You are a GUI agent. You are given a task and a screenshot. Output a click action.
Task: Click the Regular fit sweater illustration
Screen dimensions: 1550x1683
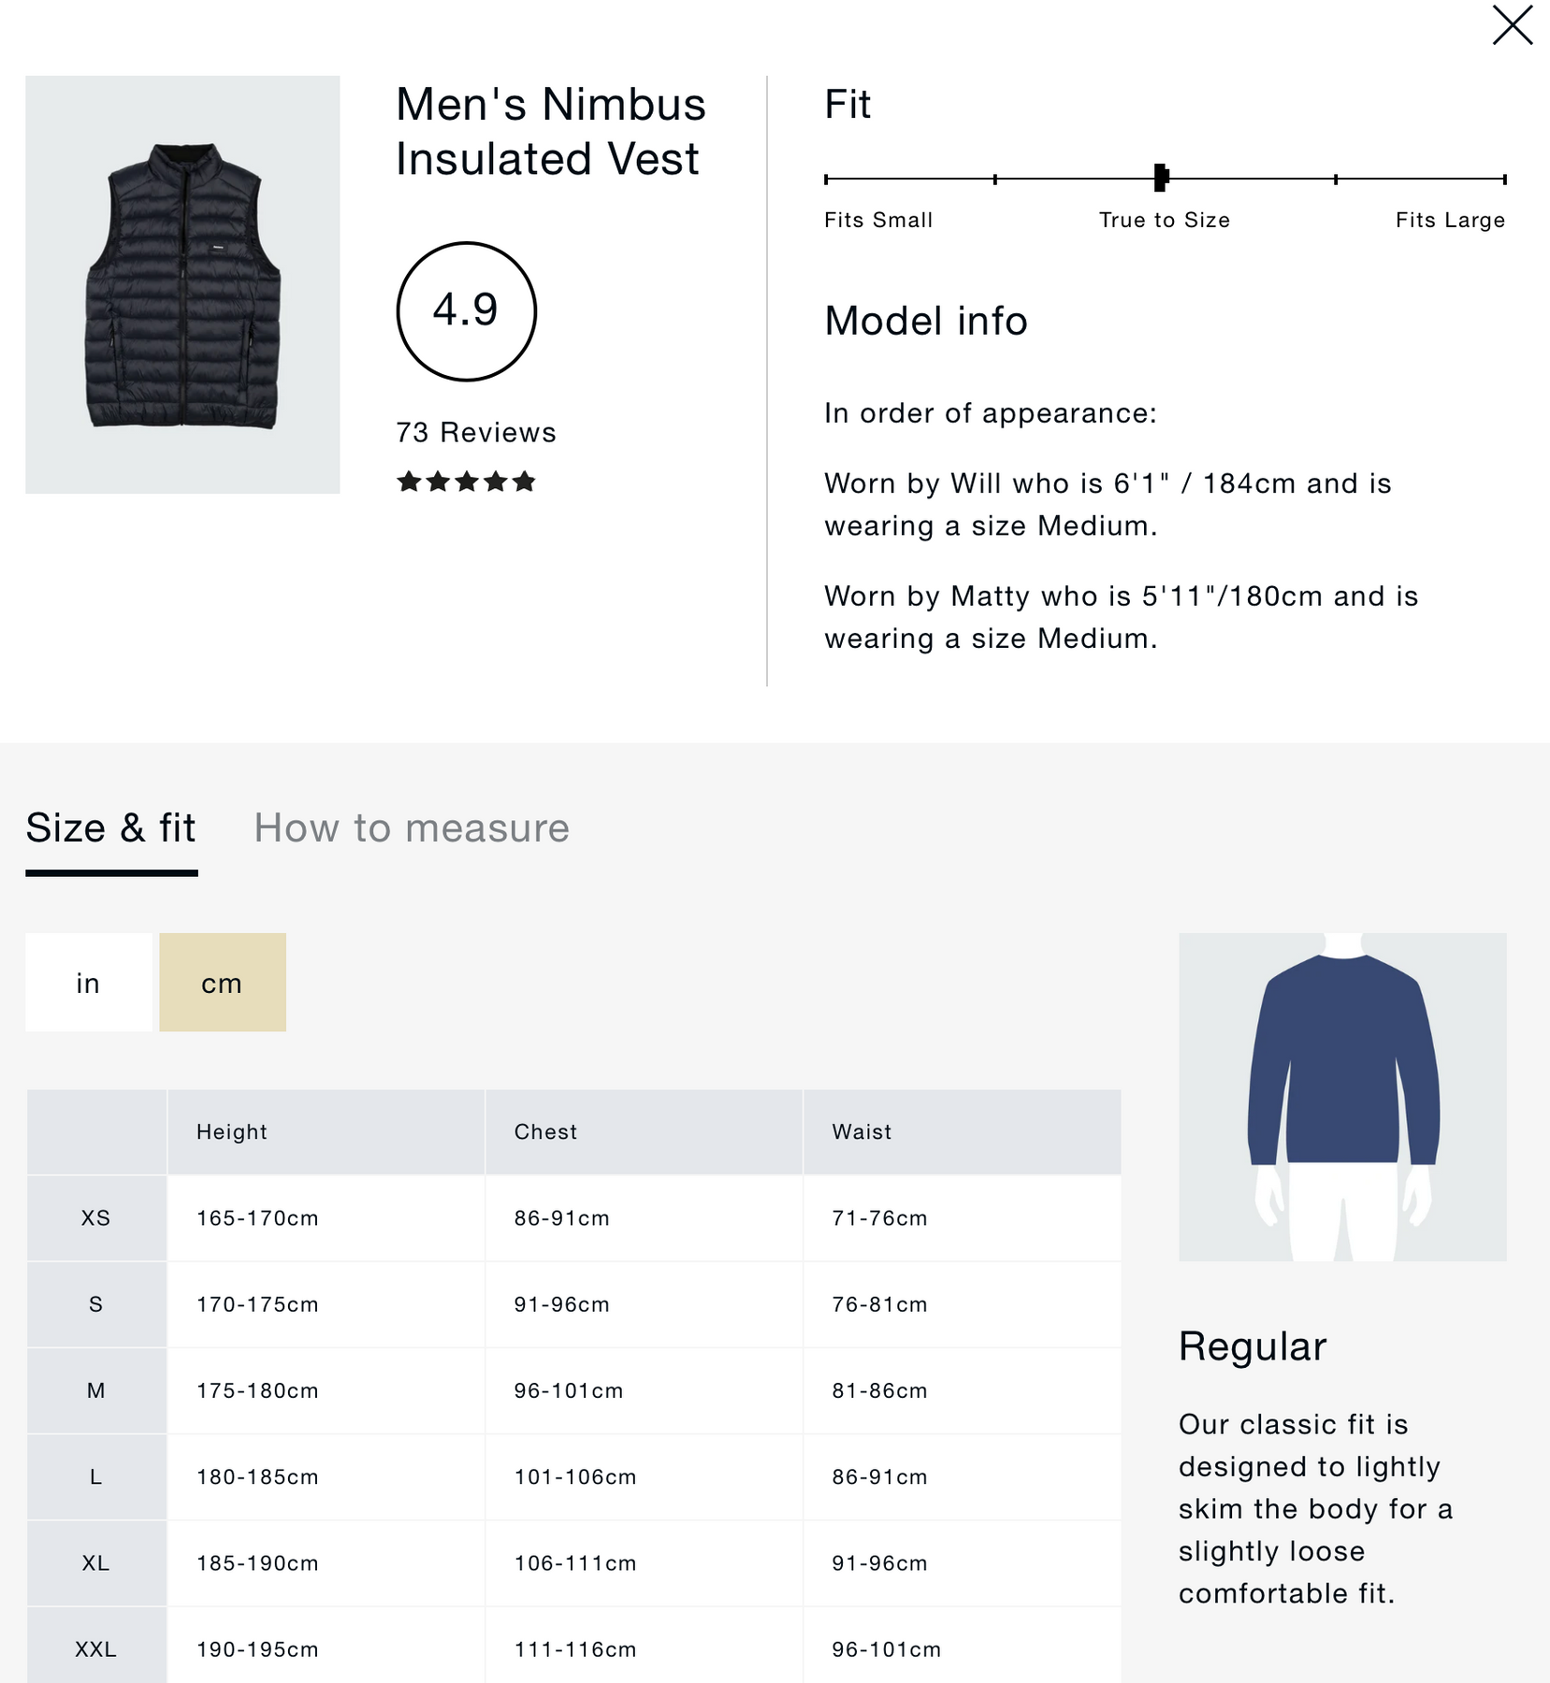[1342, 1097]
